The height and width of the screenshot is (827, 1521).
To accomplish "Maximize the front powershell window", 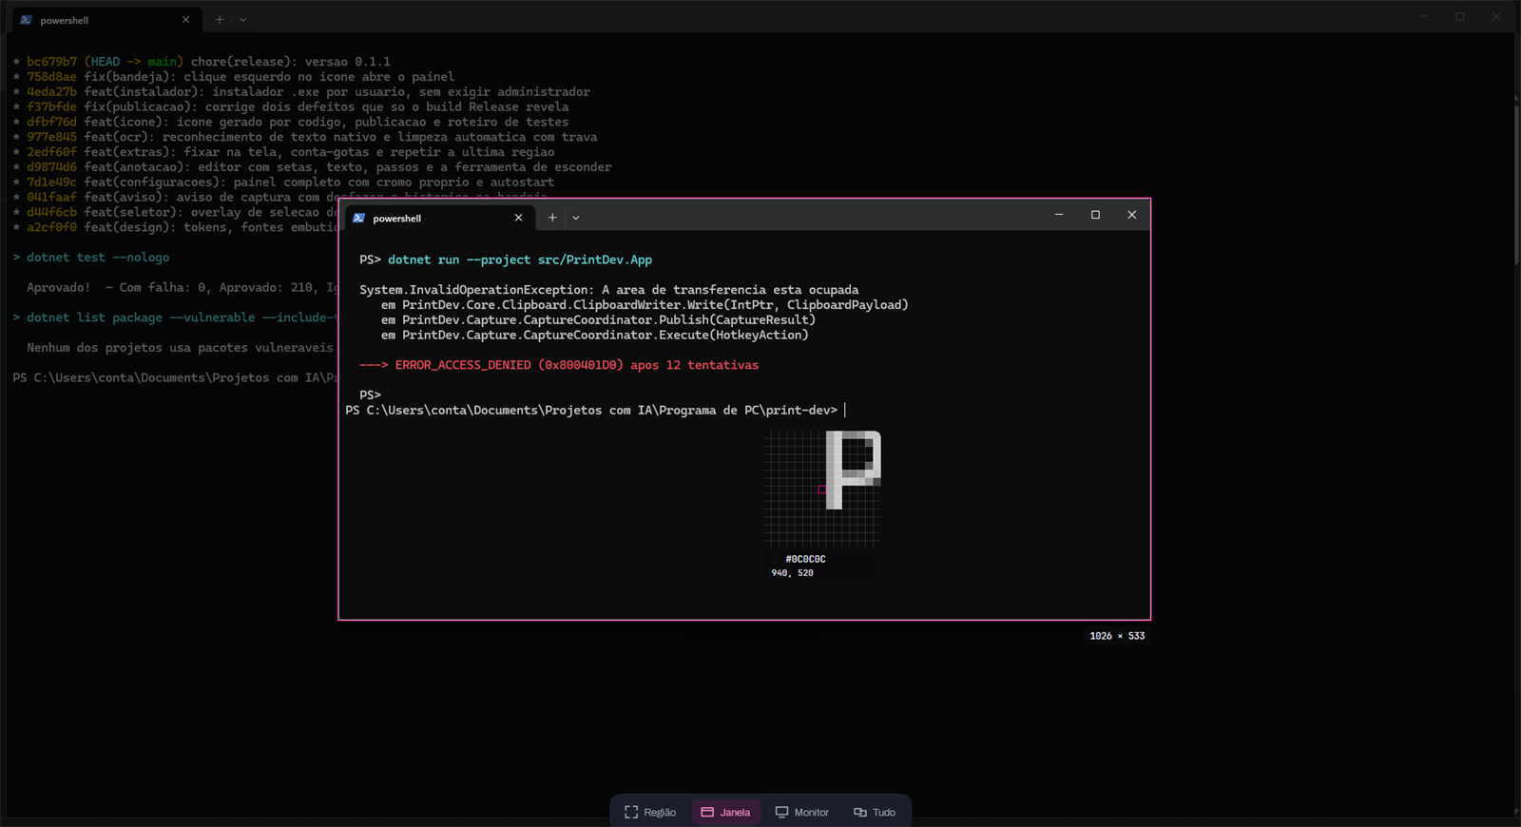I will pyautogui.click(x=1095, y=215).
